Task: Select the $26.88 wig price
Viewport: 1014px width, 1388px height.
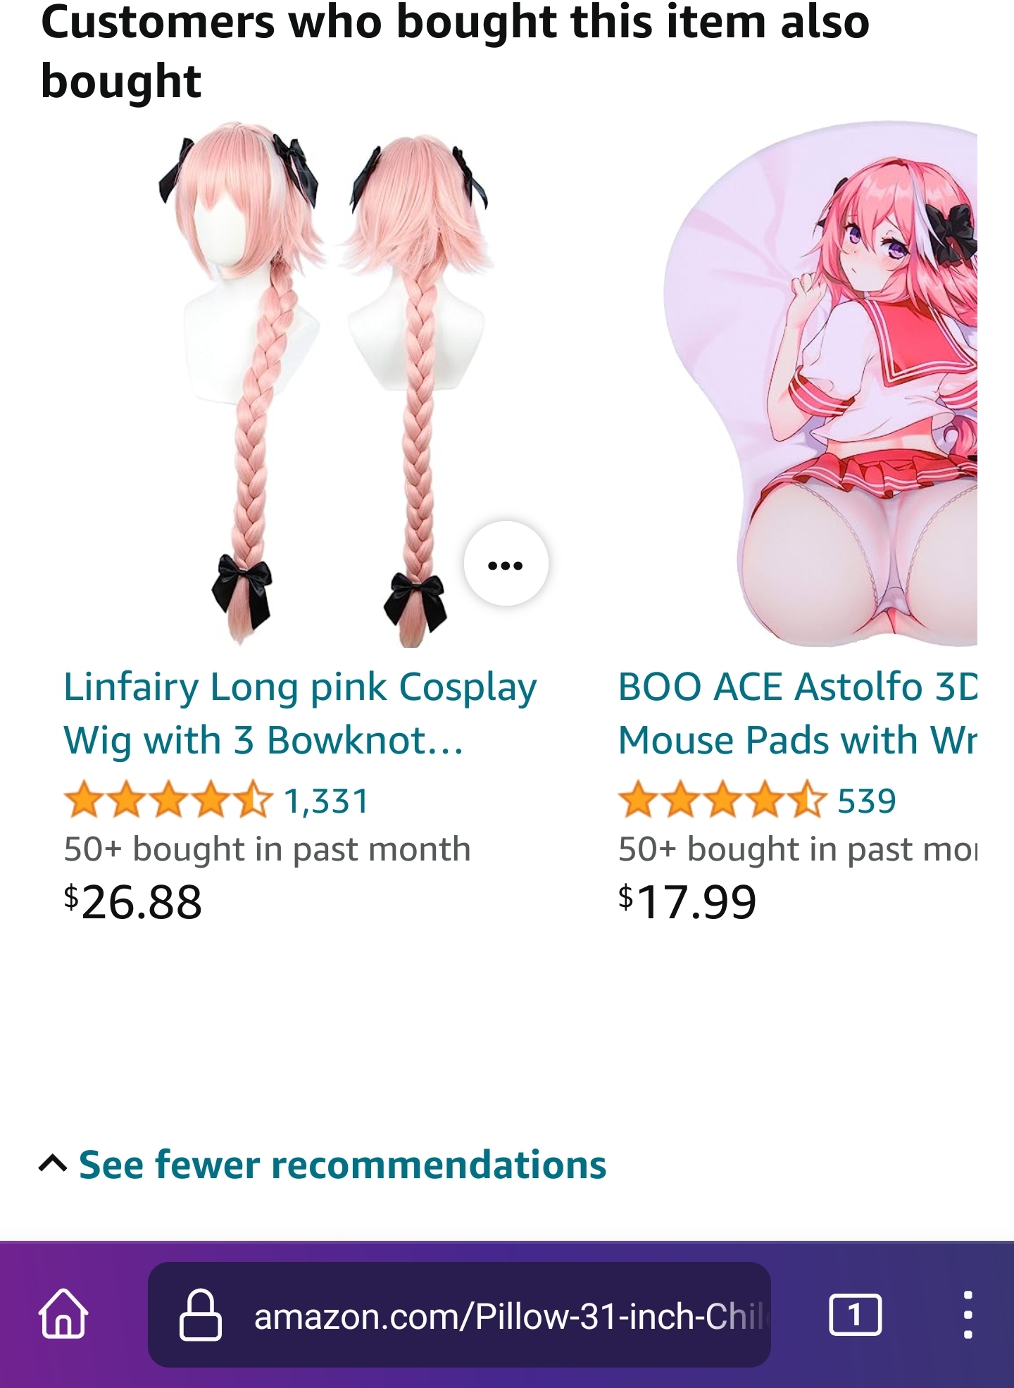Action: click(133, 902)
